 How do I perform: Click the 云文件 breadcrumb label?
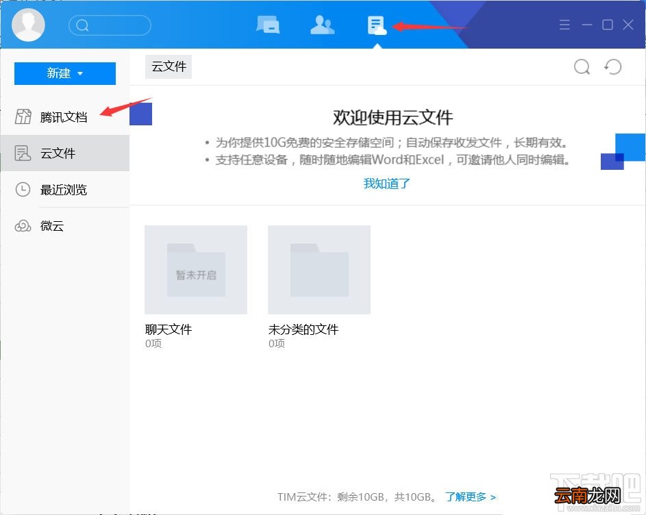(169, 66)
